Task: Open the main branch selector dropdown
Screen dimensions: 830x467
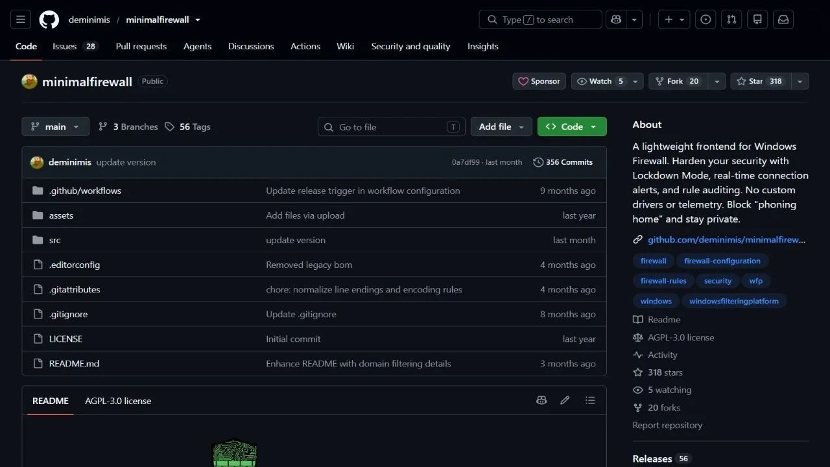Action: click(x=55, y=126)
